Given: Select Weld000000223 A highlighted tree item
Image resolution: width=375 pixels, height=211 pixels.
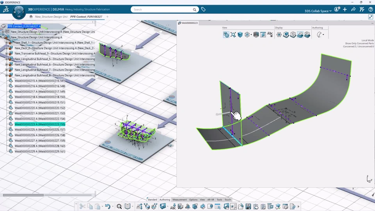Looking at the screenshot, I should 40,124.
